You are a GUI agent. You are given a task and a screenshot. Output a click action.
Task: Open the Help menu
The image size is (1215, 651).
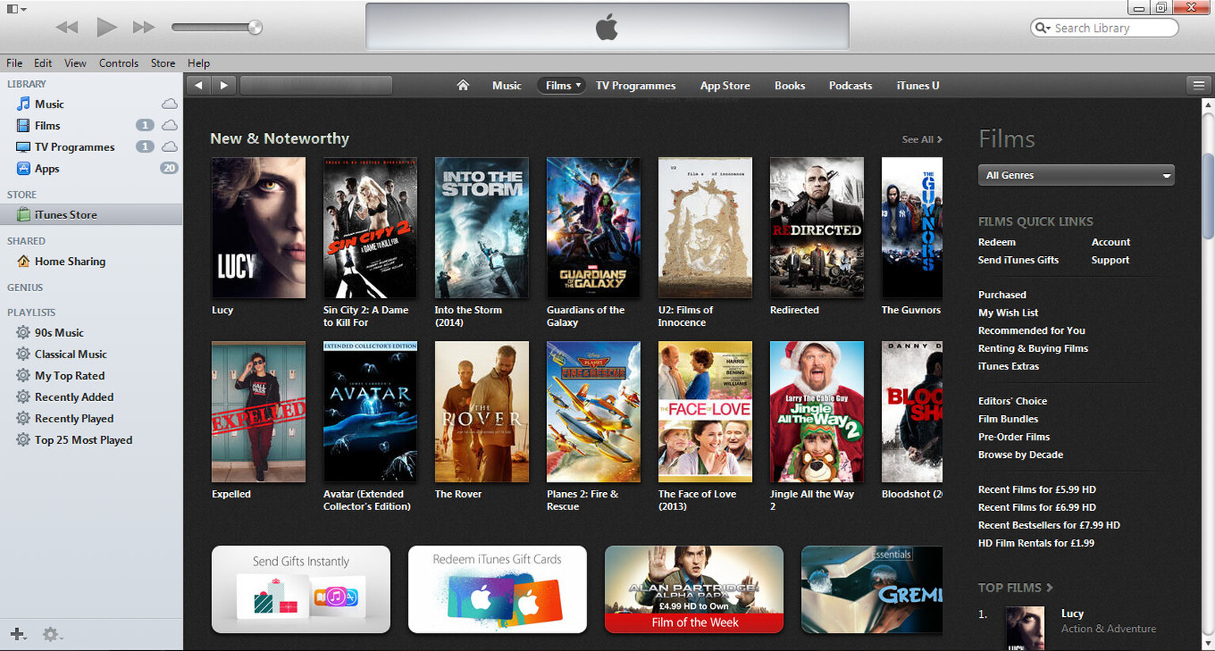(199, 63)
